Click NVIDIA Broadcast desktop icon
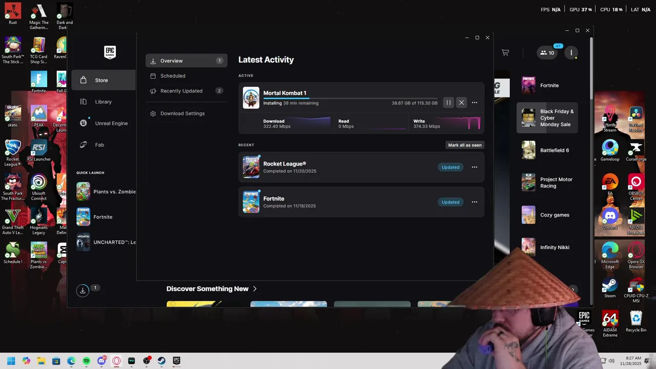656x369 pixels. pyautogui.click(x=636, y=221)
